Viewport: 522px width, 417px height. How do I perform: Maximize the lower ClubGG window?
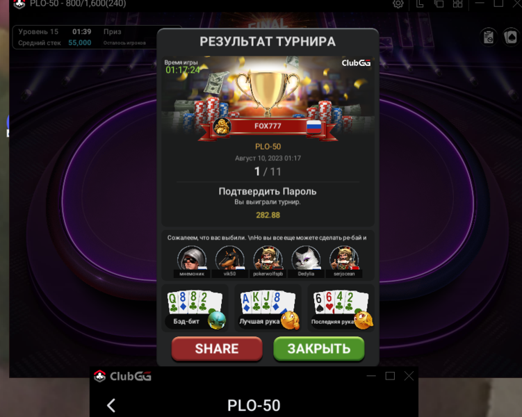click(390, 376)
